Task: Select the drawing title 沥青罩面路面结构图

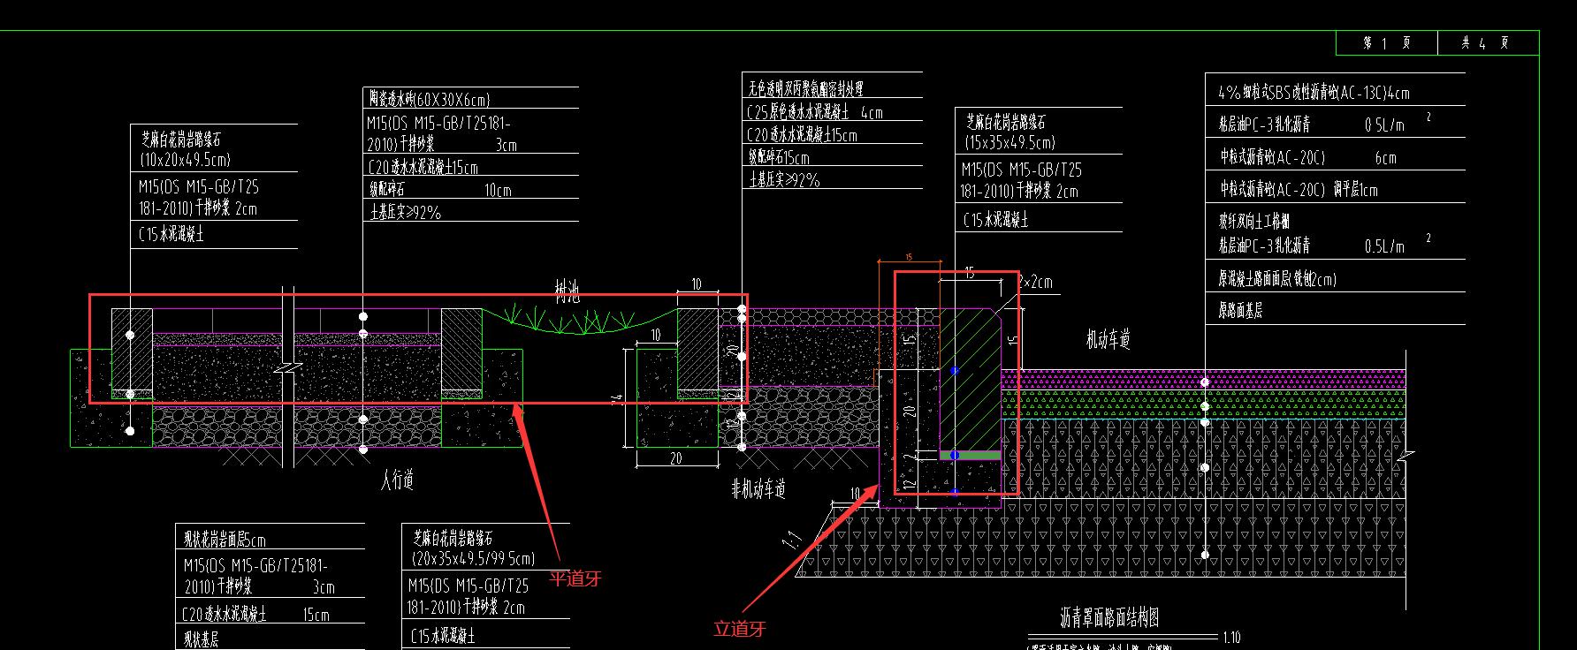Action: 1109,617
